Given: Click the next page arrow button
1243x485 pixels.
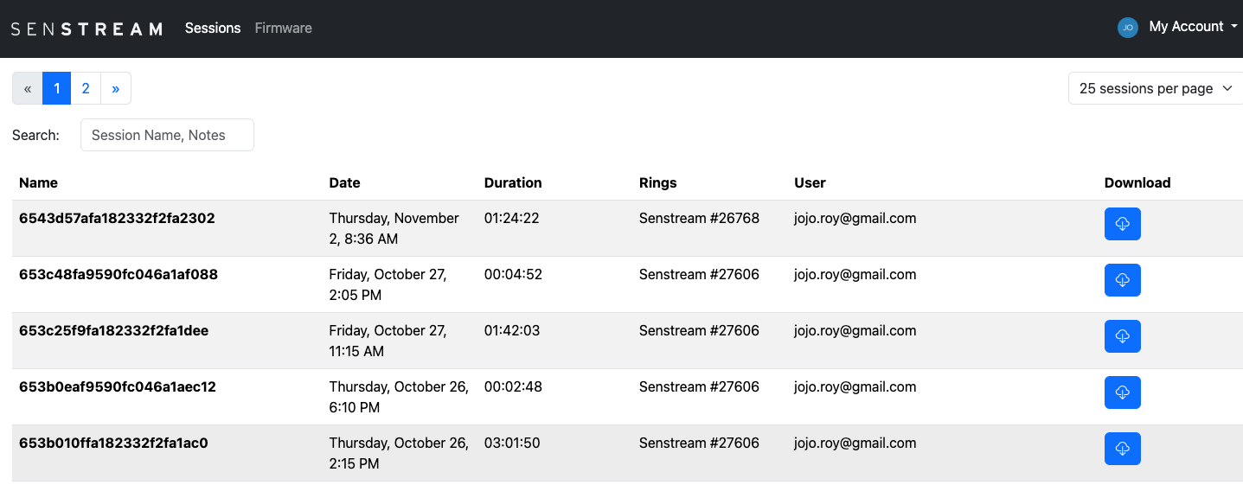Looking at the screenshot, I should 115,88.
